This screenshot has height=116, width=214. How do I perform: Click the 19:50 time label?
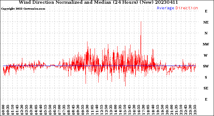162,110
